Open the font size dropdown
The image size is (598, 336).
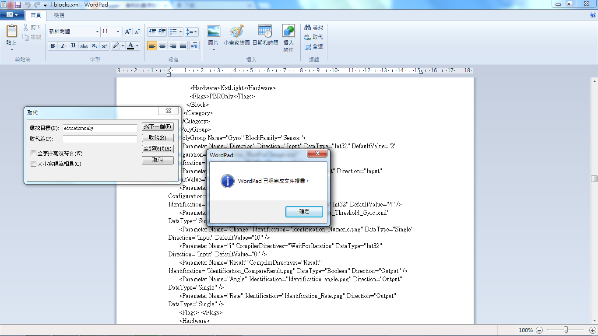[118, 32]
